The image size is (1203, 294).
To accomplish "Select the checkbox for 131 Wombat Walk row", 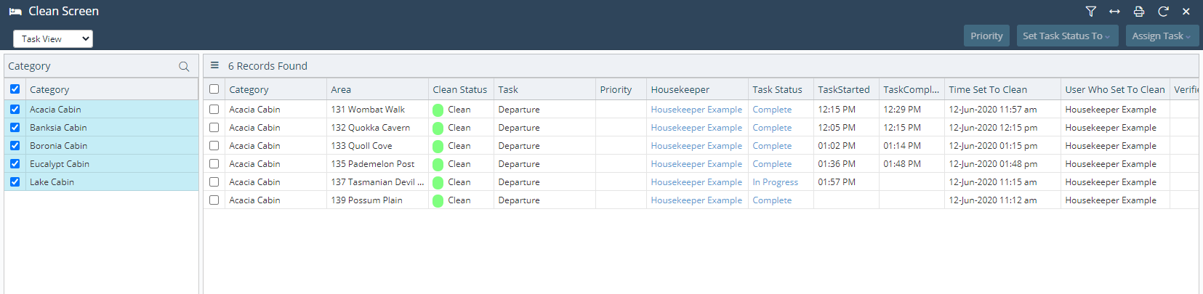I will [214, 109].
